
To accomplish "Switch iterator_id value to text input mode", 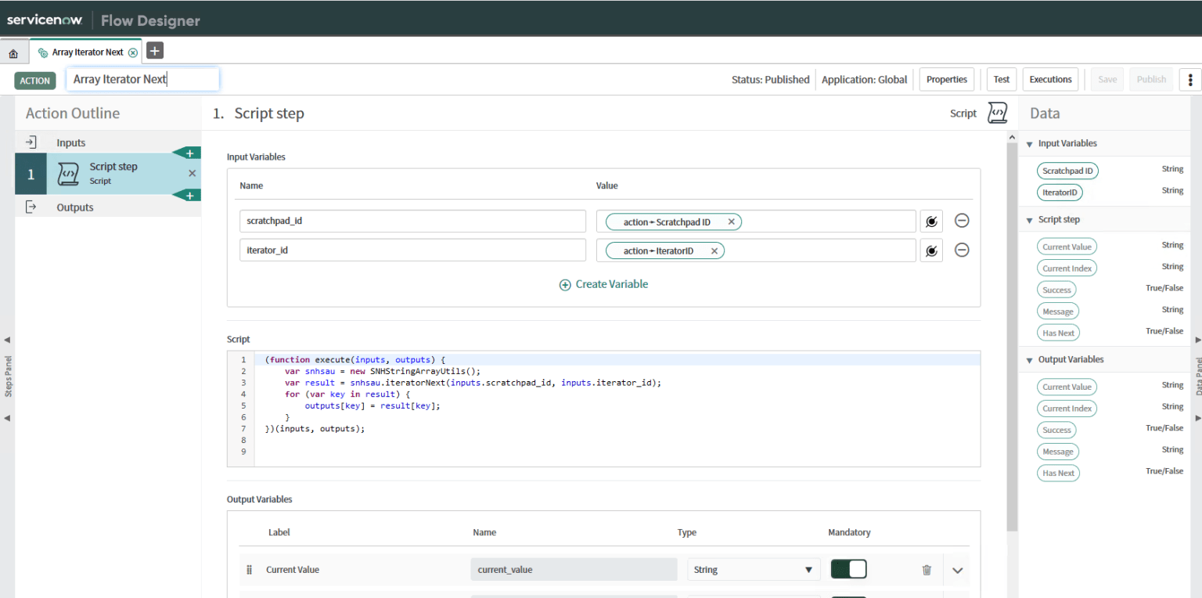I will (x=930, y=250).
